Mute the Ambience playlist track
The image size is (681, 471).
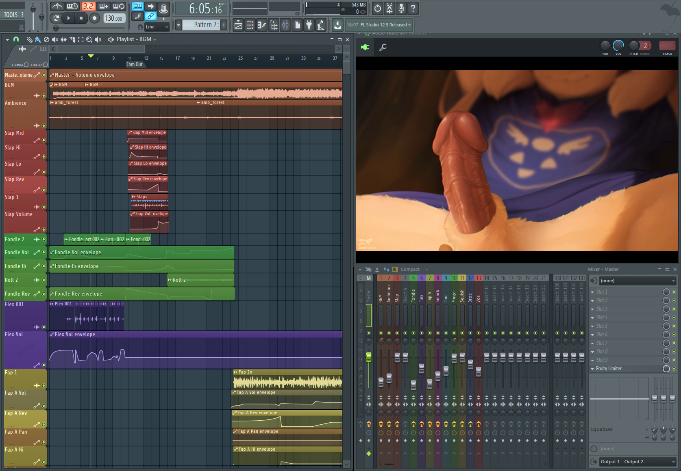[x=44, y=126]
